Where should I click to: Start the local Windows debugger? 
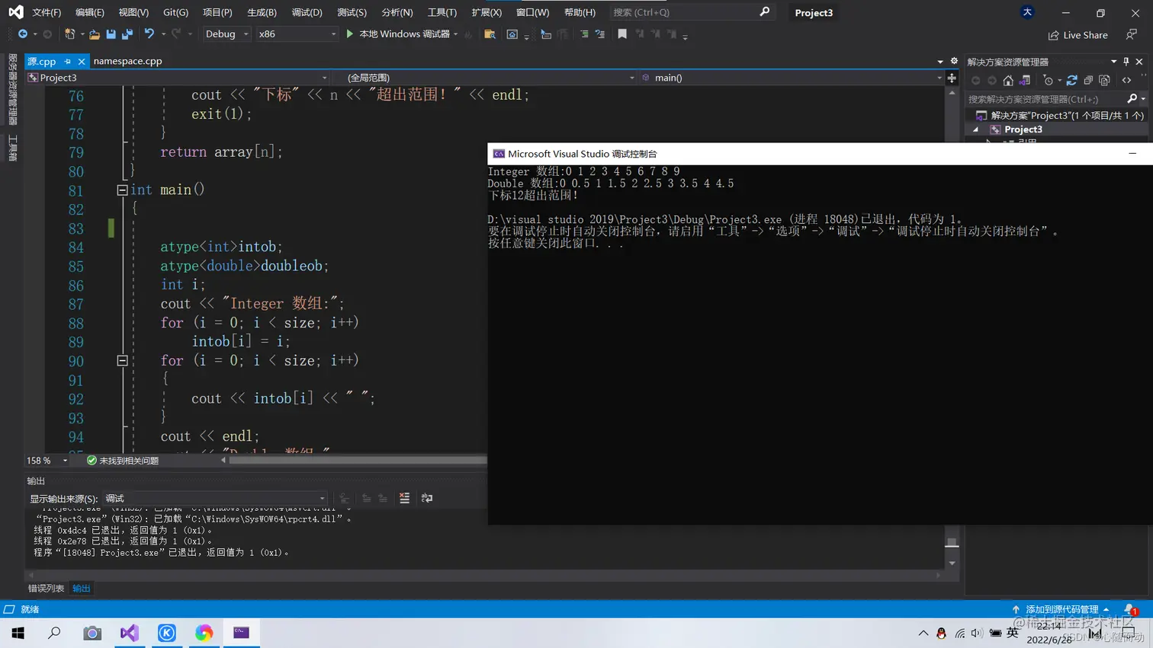point(399,34)
